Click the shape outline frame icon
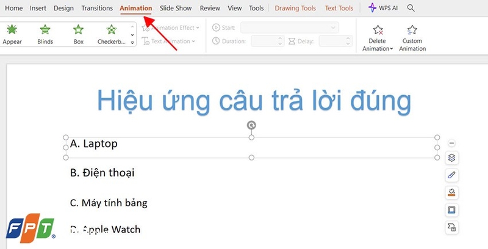Viewport: 488px width, 249px height. (x=451, y=210)
